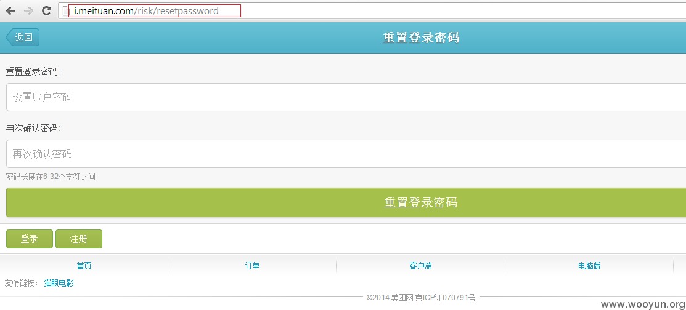The height and width of the screenshot is (310, 686).
Task: Click the 再次确认密码: field label
Action: [33, 128]
